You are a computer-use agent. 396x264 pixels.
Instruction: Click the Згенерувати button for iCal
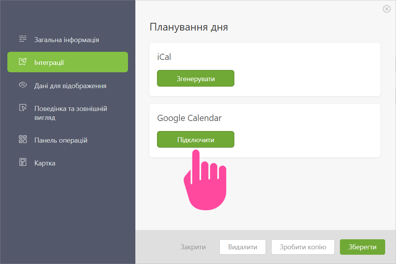(196, 78)
